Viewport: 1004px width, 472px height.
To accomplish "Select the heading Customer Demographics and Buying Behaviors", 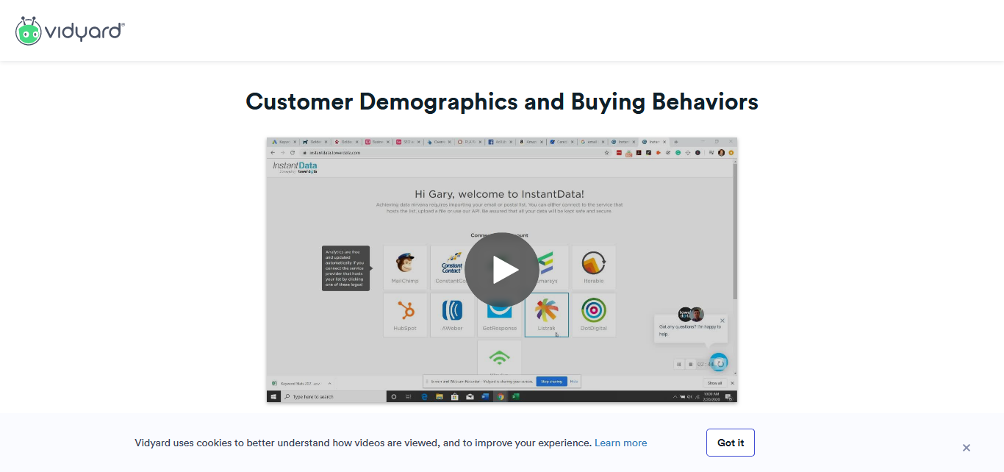I will tap(502, 101).
